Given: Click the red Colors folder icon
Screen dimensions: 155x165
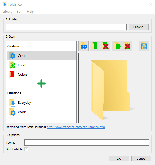Looking at the screenshot, I should [x=12, y=74].
